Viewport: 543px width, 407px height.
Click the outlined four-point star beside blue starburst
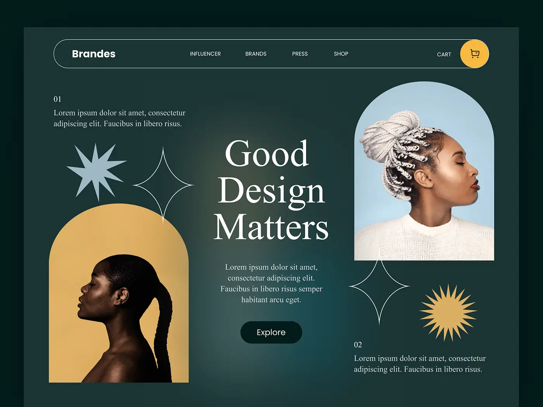(x=163, y=185)
